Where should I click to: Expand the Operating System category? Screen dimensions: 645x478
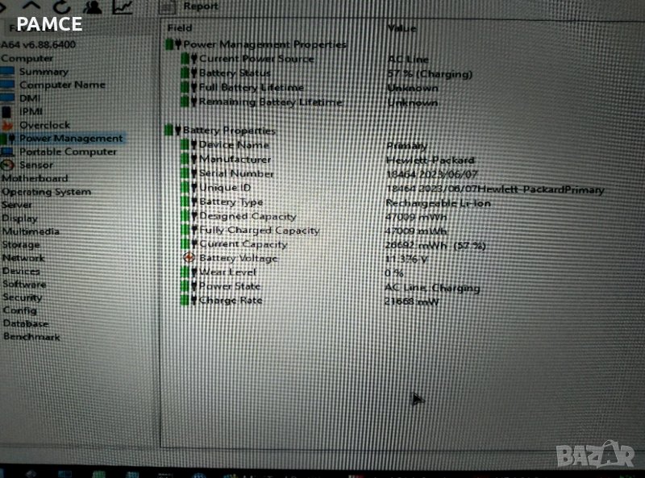coord(46,192)
